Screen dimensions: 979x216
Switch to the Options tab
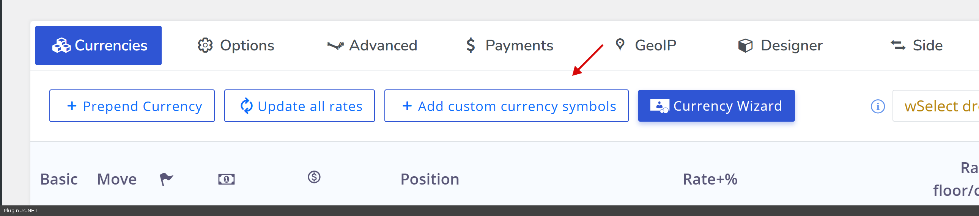coord(236,45)
